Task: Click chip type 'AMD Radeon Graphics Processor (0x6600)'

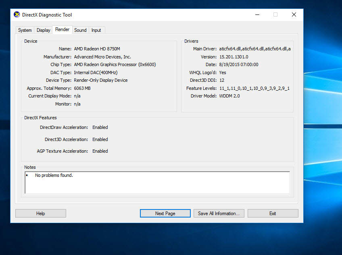Action: point(115,64)
